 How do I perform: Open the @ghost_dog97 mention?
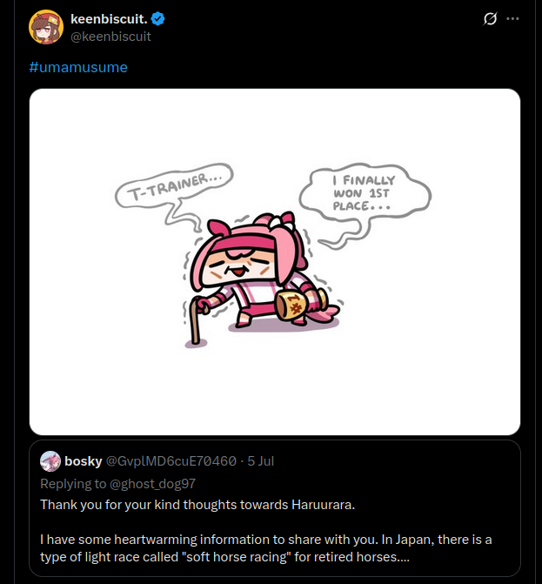point(151,482)
